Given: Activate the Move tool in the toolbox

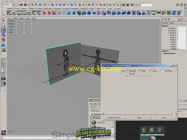Looking at the screenshot, I should [3, 30].
